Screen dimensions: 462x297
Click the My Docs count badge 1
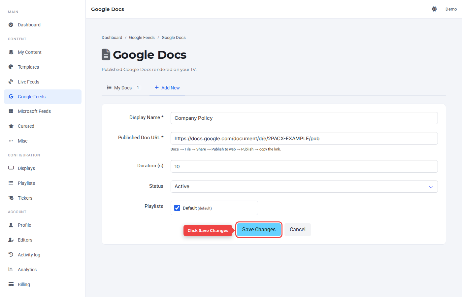pos(138,87)
